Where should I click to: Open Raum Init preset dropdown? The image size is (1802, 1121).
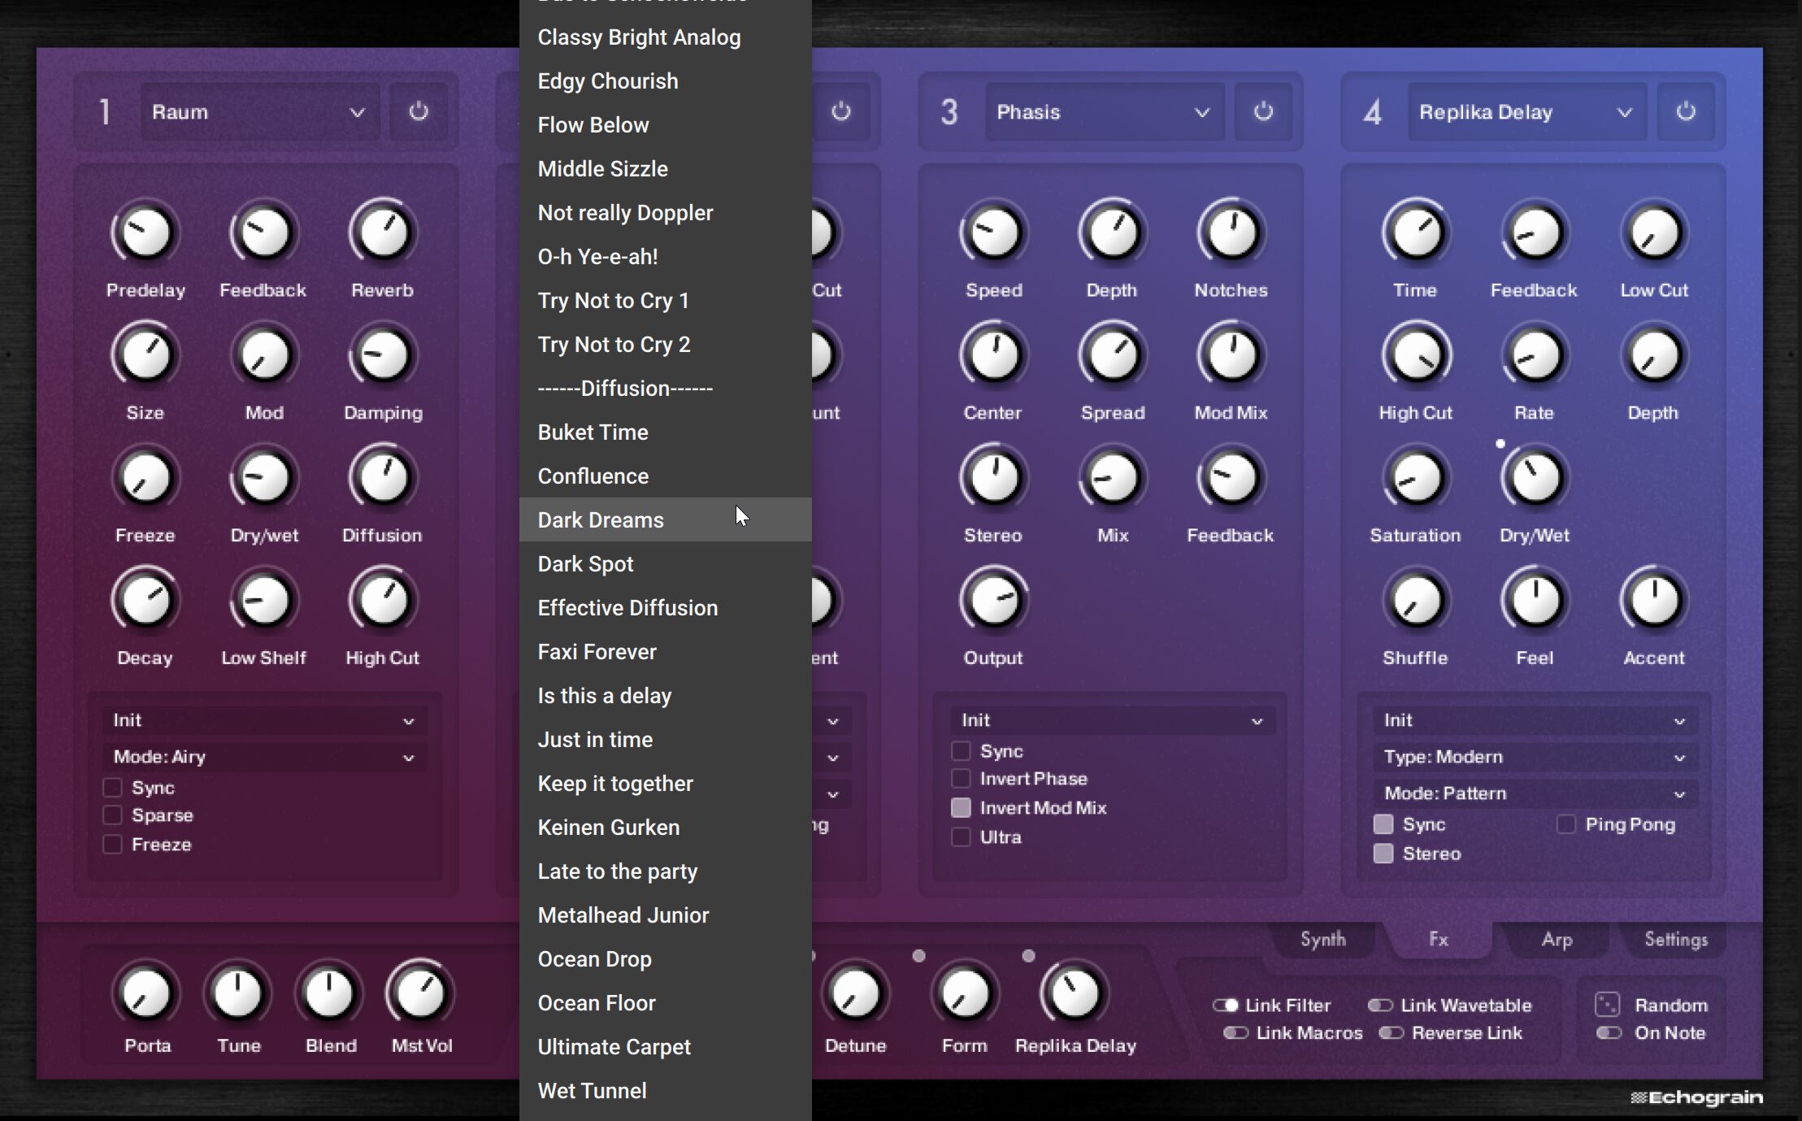264,720
